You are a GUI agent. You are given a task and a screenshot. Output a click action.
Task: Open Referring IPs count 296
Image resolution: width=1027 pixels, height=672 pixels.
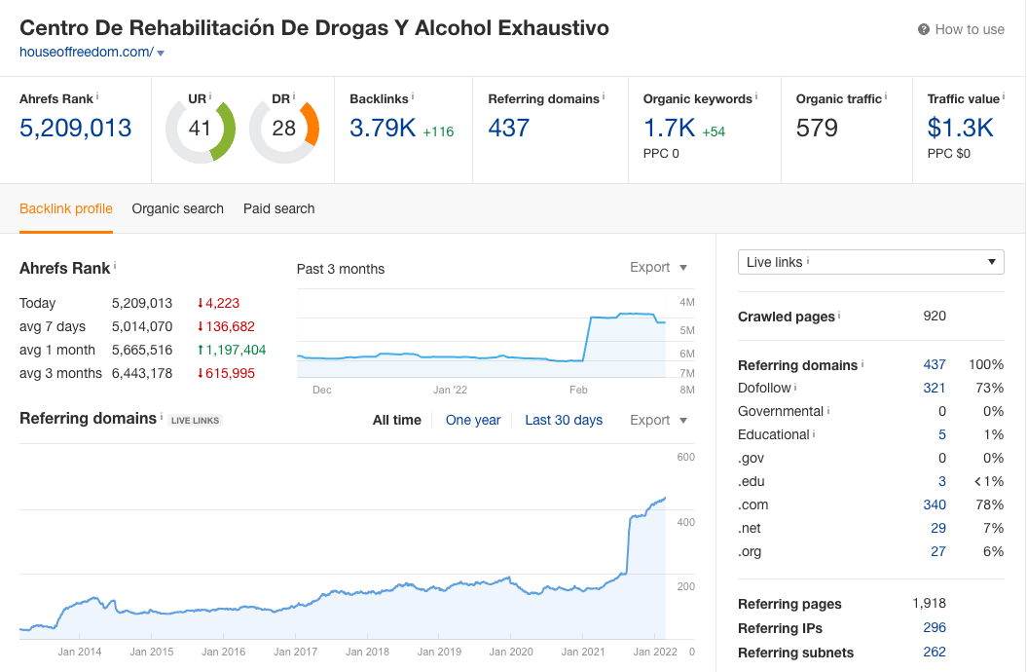click(934, 627)
